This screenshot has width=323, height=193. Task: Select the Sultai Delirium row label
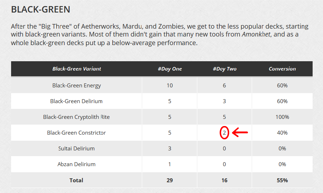coord(76,149)
